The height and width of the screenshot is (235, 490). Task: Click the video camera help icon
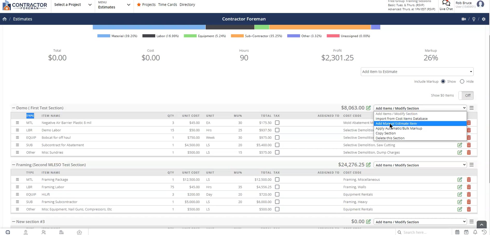tap(464, 19)
